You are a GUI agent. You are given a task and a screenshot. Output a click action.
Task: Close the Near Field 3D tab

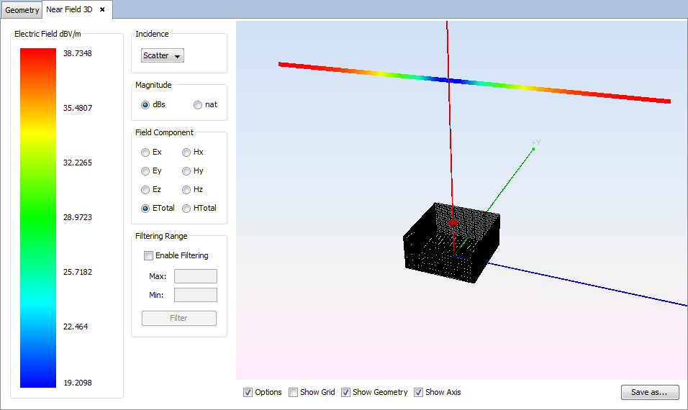[x=102, y=9]
